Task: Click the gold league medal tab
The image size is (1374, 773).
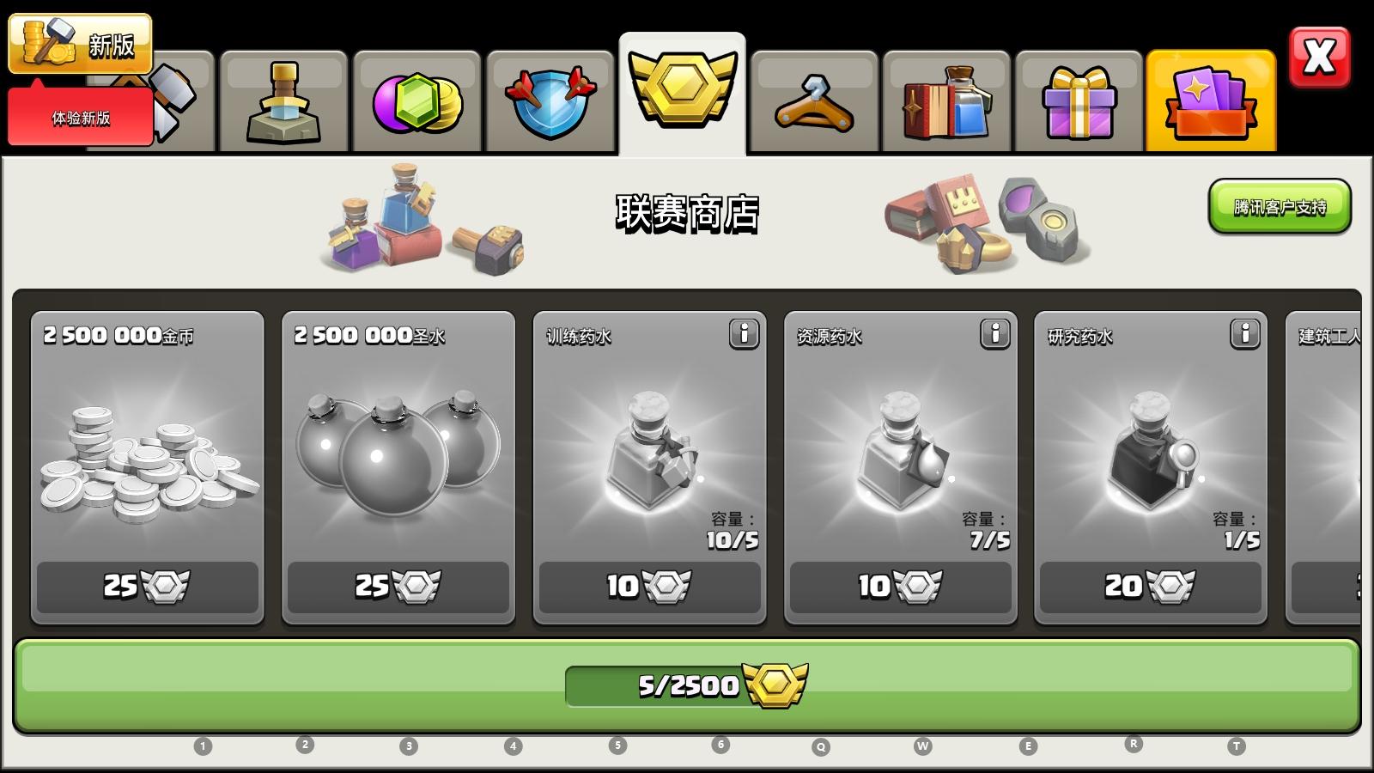Action: tap(683, 94)
